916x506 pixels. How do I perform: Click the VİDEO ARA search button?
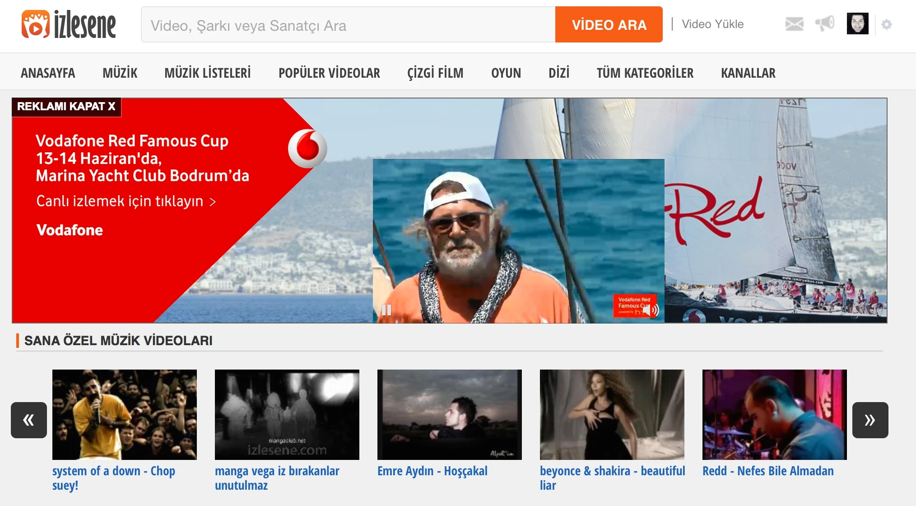[x=609, y=25]
